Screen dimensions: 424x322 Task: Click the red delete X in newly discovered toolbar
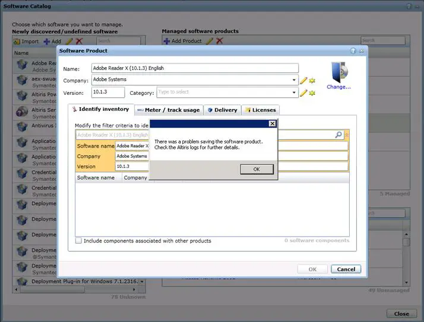(x=79, y=41)
